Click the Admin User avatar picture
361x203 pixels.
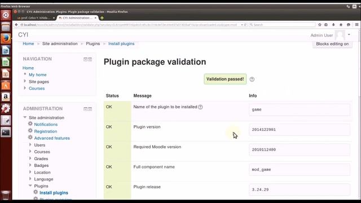[x=340, y=35]
